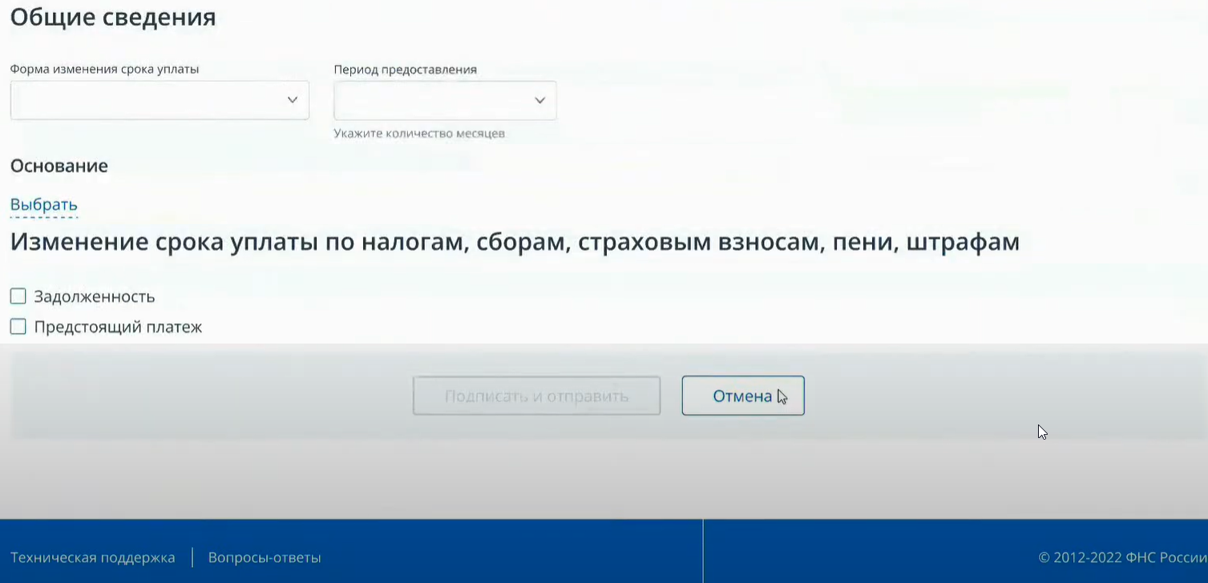Click the Задолженность checkbox label text
Image resolution: width=1208 pixels, height=583 pixels.
point(95,297)
